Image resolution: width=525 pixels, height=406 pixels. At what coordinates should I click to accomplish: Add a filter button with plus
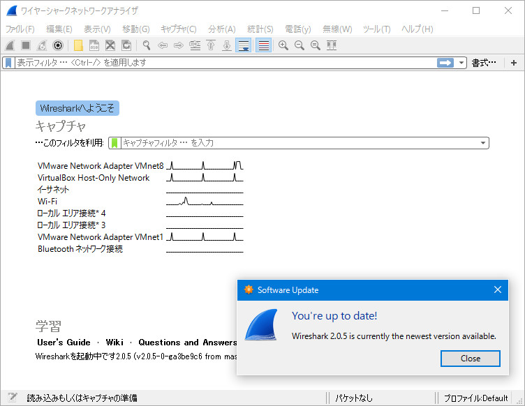click(514, 63)
